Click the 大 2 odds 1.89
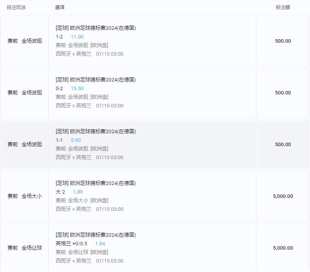Screen dimensions: 310x272 click(x=78, y=192)
